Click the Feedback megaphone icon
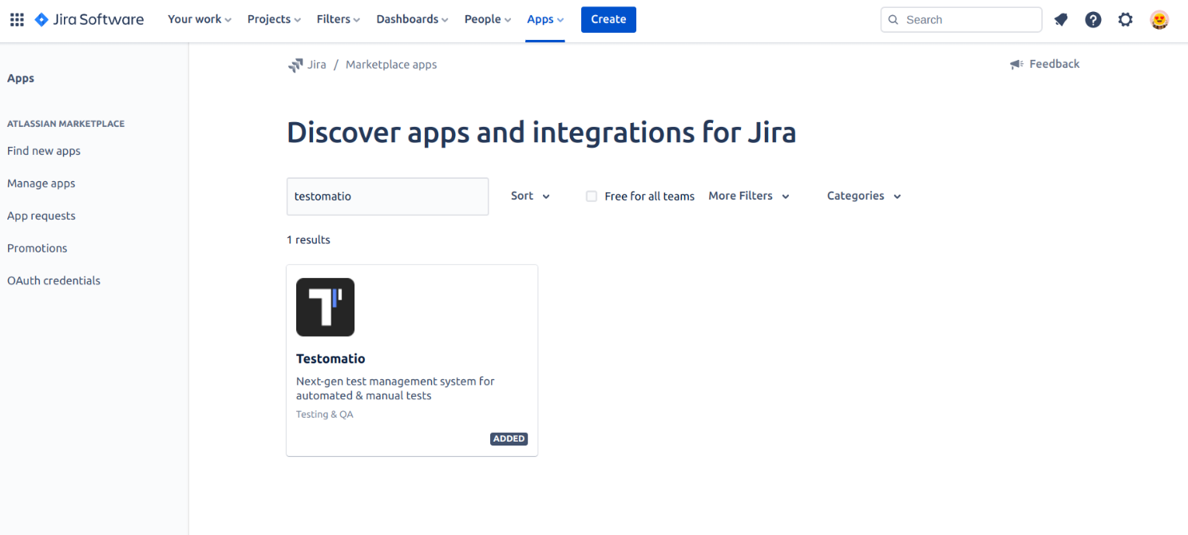Image resolution: width=1188 pixels, height=535 pixels. pos(1016,64)
